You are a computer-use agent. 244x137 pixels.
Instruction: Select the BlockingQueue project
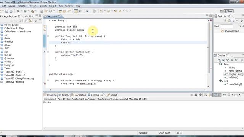(x=10, y=25)
